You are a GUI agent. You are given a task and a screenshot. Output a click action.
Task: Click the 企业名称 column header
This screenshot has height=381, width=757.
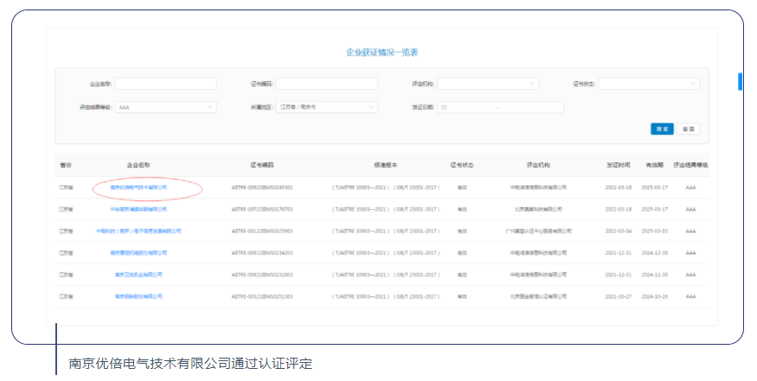[x=138, y=164]
